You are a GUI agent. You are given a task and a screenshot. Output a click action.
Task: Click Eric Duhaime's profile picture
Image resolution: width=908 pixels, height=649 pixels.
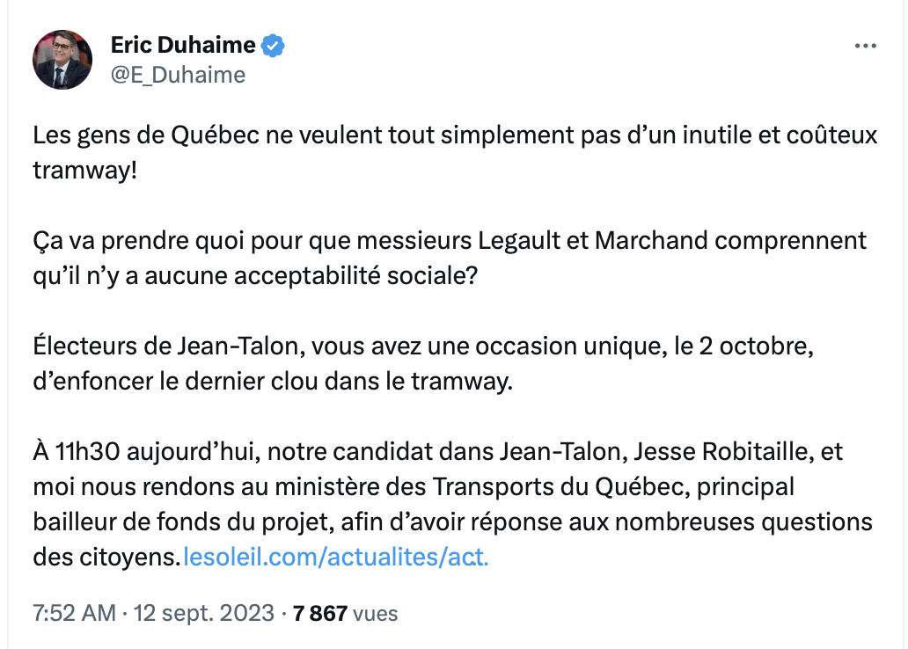point(62,60)
